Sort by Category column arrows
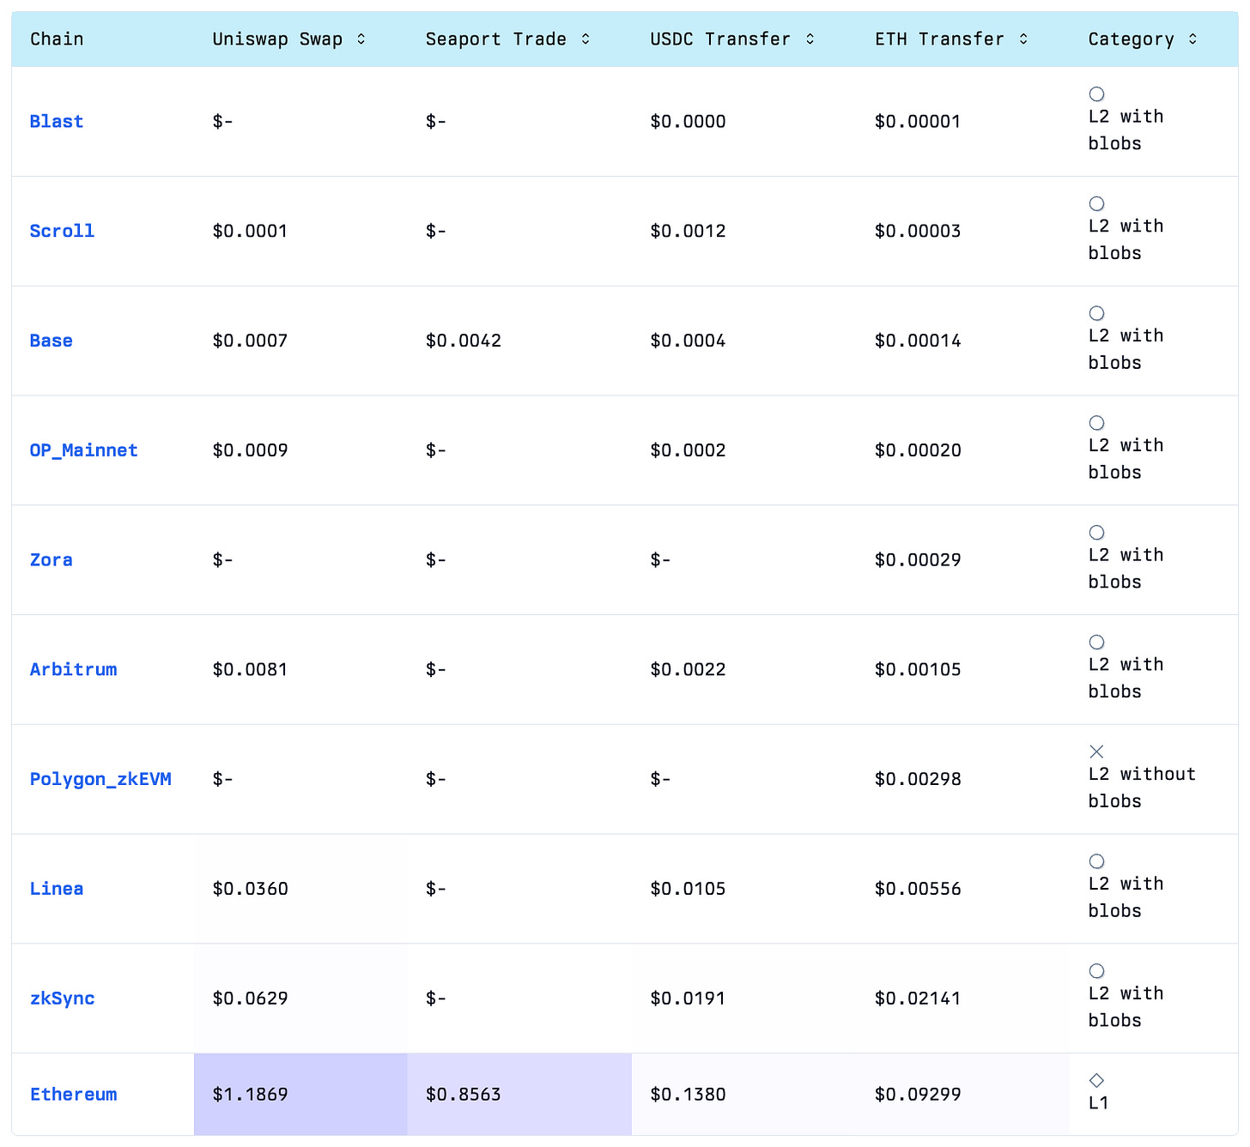 coord(1192,39)
